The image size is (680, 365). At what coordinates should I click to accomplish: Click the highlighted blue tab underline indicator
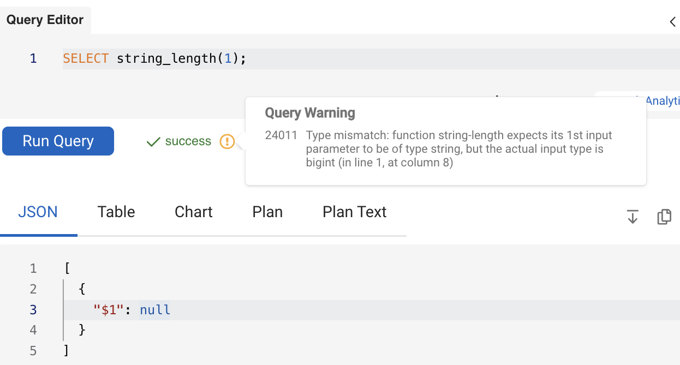pyautogui.click(x=38, y=236)
